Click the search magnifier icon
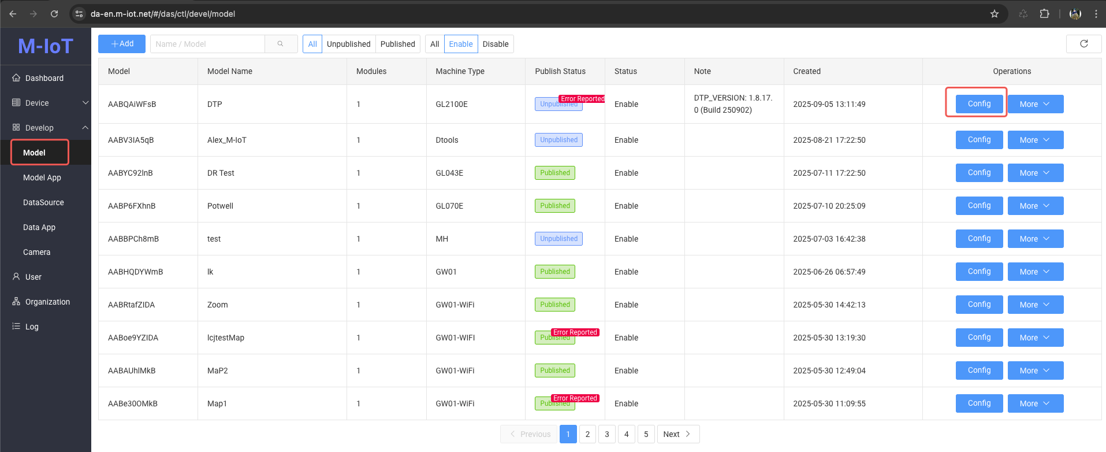 [281, 44]
